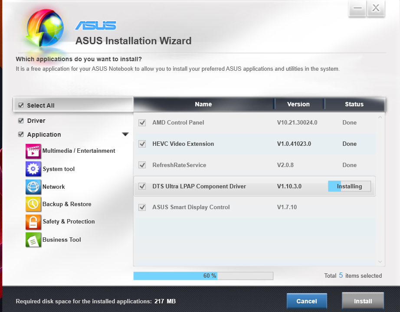400x312 pixels.
Task: Click the Driver category label
Action: (36, 121)
